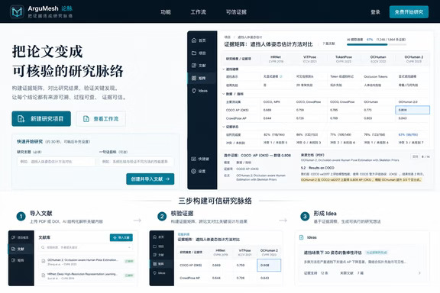Click the document icon next to Ideas heading
The image size is (440, 293).
coord(302,237)
